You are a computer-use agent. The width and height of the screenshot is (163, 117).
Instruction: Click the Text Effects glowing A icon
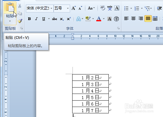[79, 19]
